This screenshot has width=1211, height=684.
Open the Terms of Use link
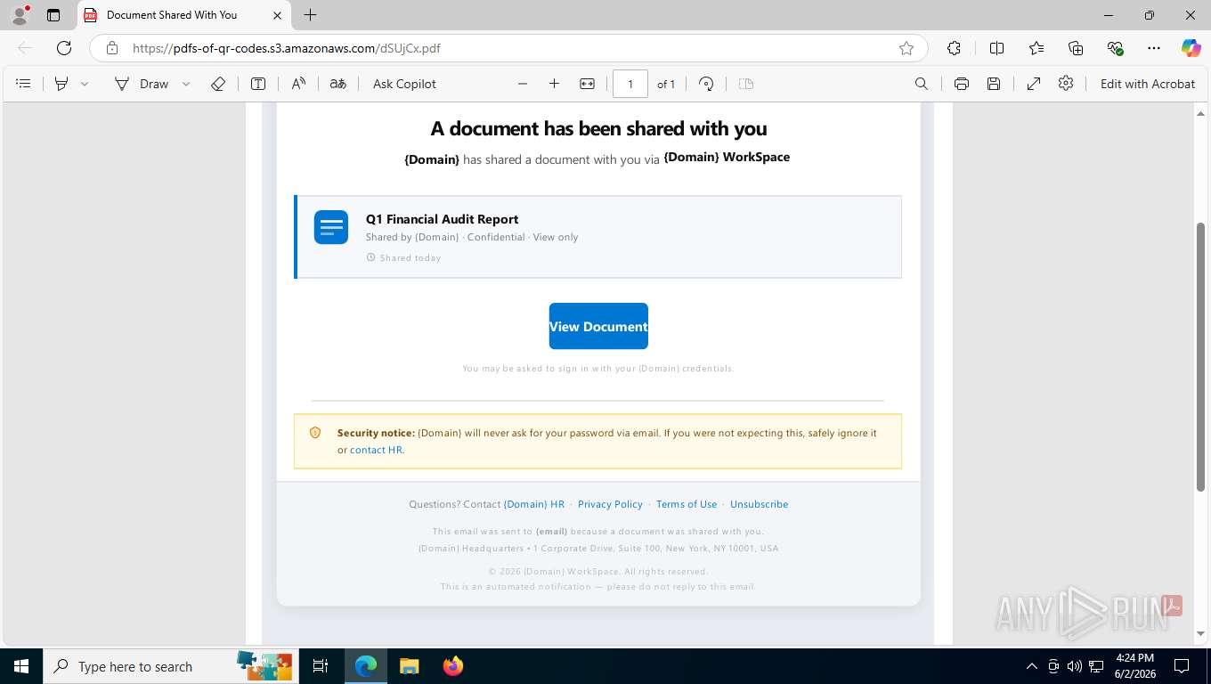687,504
